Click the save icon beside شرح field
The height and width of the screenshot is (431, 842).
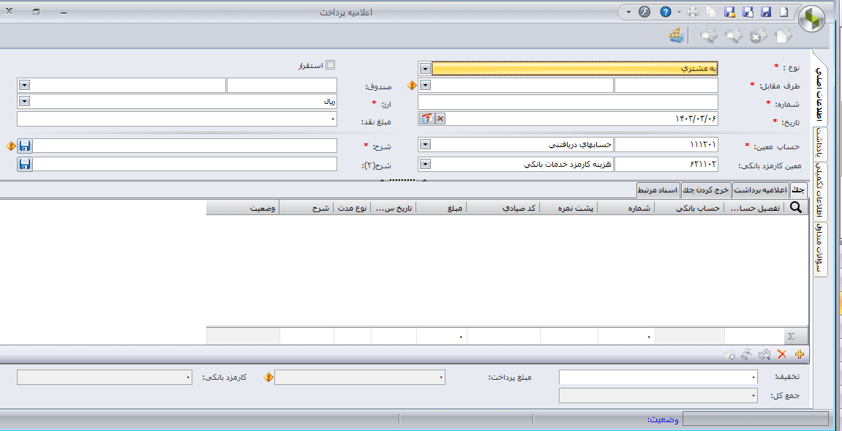click(x=26, y=146)
